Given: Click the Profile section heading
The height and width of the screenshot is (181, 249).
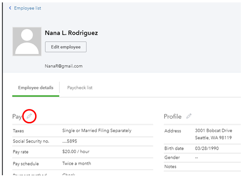Looking at the screenshot, I should [173, 117].
